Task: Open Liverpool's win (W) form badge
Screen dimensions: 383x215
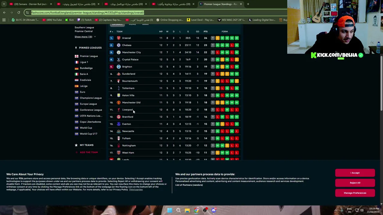Action: point(227,110)
